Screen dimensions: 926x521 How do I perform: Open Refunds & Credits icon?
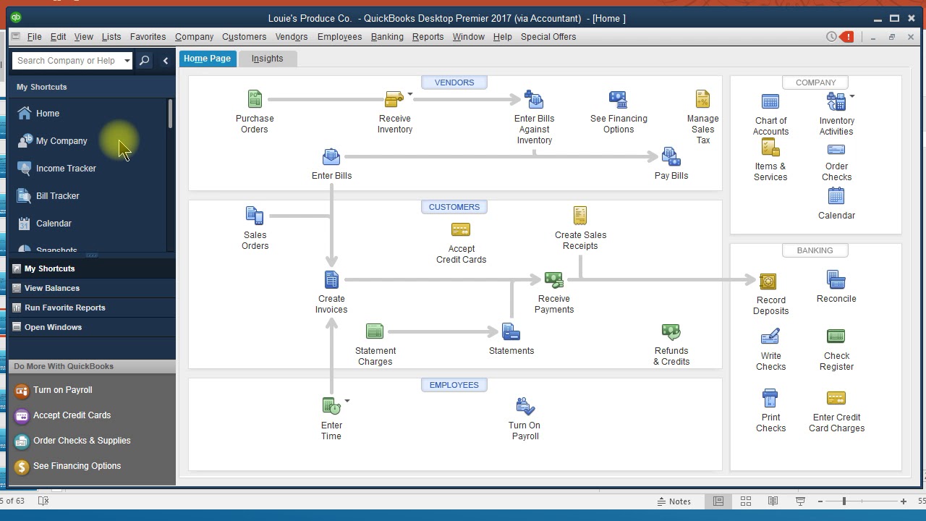click(x=671, y=331)
